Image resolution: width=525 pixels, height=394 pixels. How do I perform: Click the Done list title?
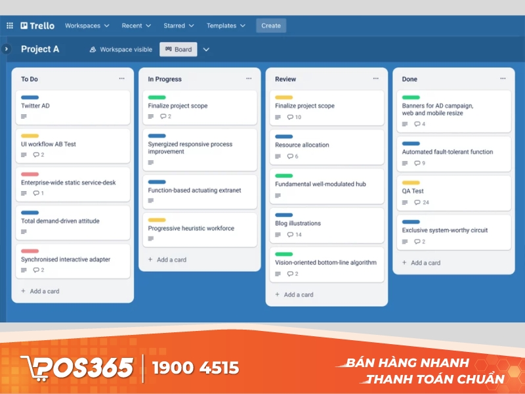pos(409,79)
